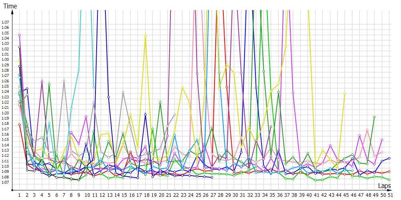Select the pink peak point at lap 48
The height and width of the screenshot is (200, 401).
(367, 130)
